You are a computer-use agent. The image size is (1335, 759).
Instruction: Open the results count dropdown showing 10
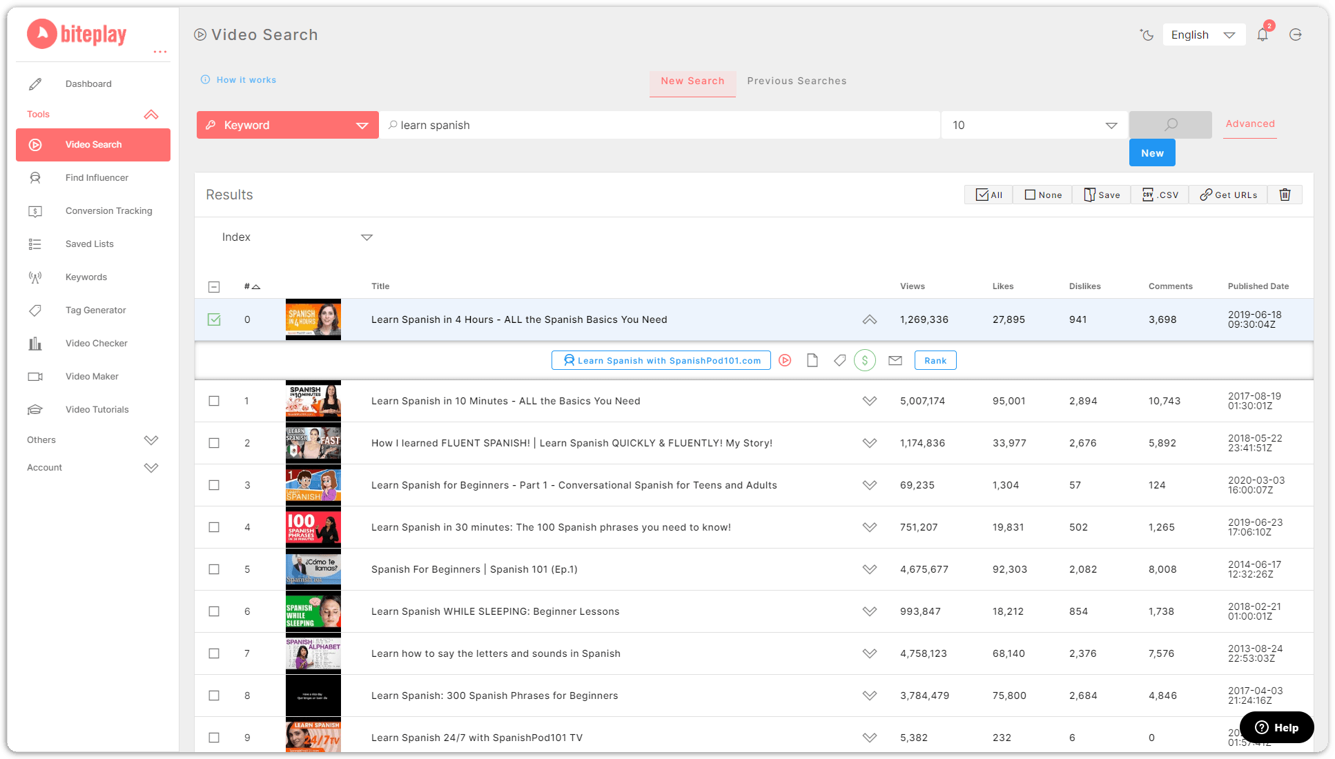(1033, 125)
